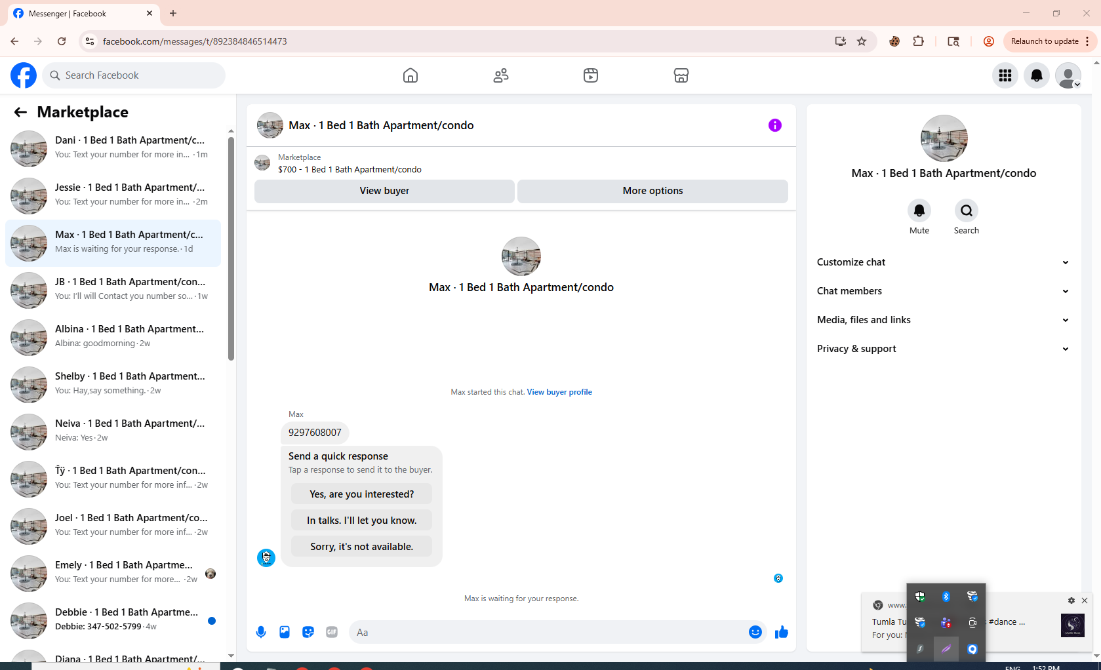Select the JB conversation
This screenshot has height=670, width=1101.
(x=113, y=290)
